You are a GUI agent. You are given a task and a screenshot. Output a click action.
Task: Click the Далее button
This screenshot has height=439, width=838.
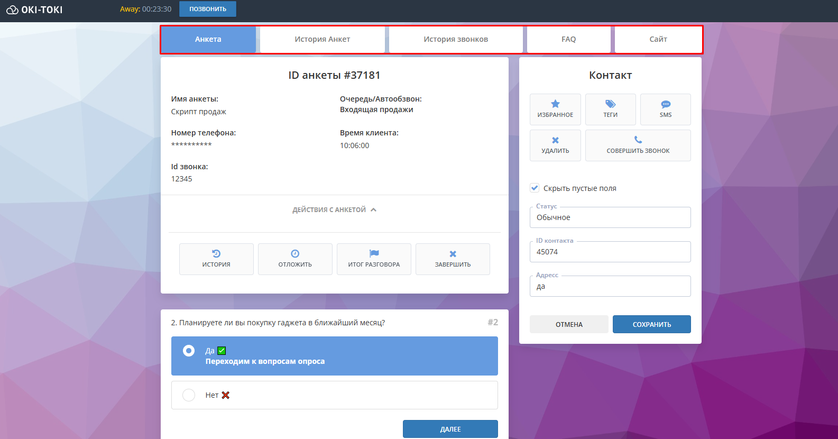tap(450, 429)
